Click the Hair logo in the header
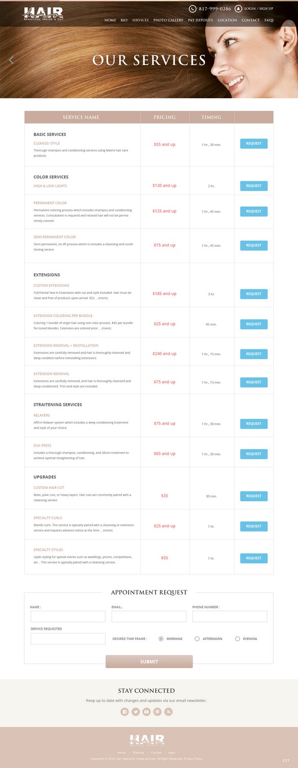This screenshot has height=768, width=298. point(44,14)
